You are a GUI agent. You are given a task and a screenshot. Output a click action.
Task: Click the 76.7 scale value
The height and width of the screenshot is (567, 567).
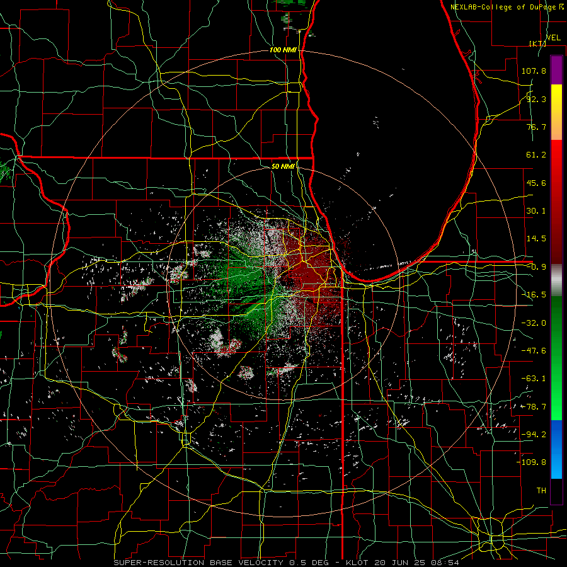tap(536, 127)
